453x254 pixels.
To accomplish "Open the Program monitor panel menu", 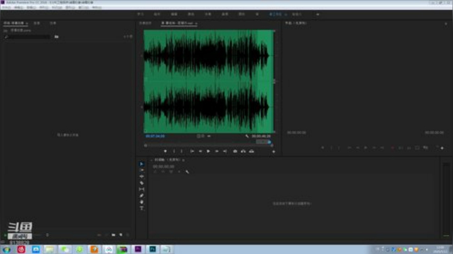I will 446,24.
